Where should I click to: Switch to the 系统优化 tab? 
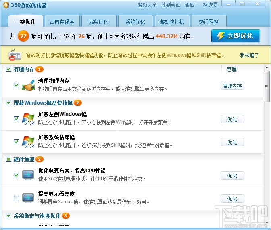(x=135, y=21)
